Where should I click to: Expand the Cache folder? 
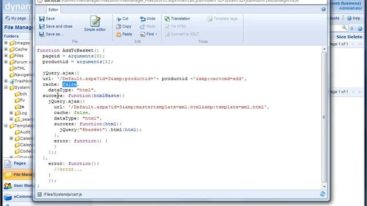[6, 49]
